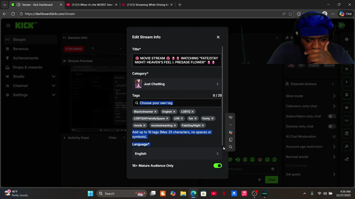Open Windows Start menu
The width and height of the screenshot is (355, 199).
[x=90, y=193]
